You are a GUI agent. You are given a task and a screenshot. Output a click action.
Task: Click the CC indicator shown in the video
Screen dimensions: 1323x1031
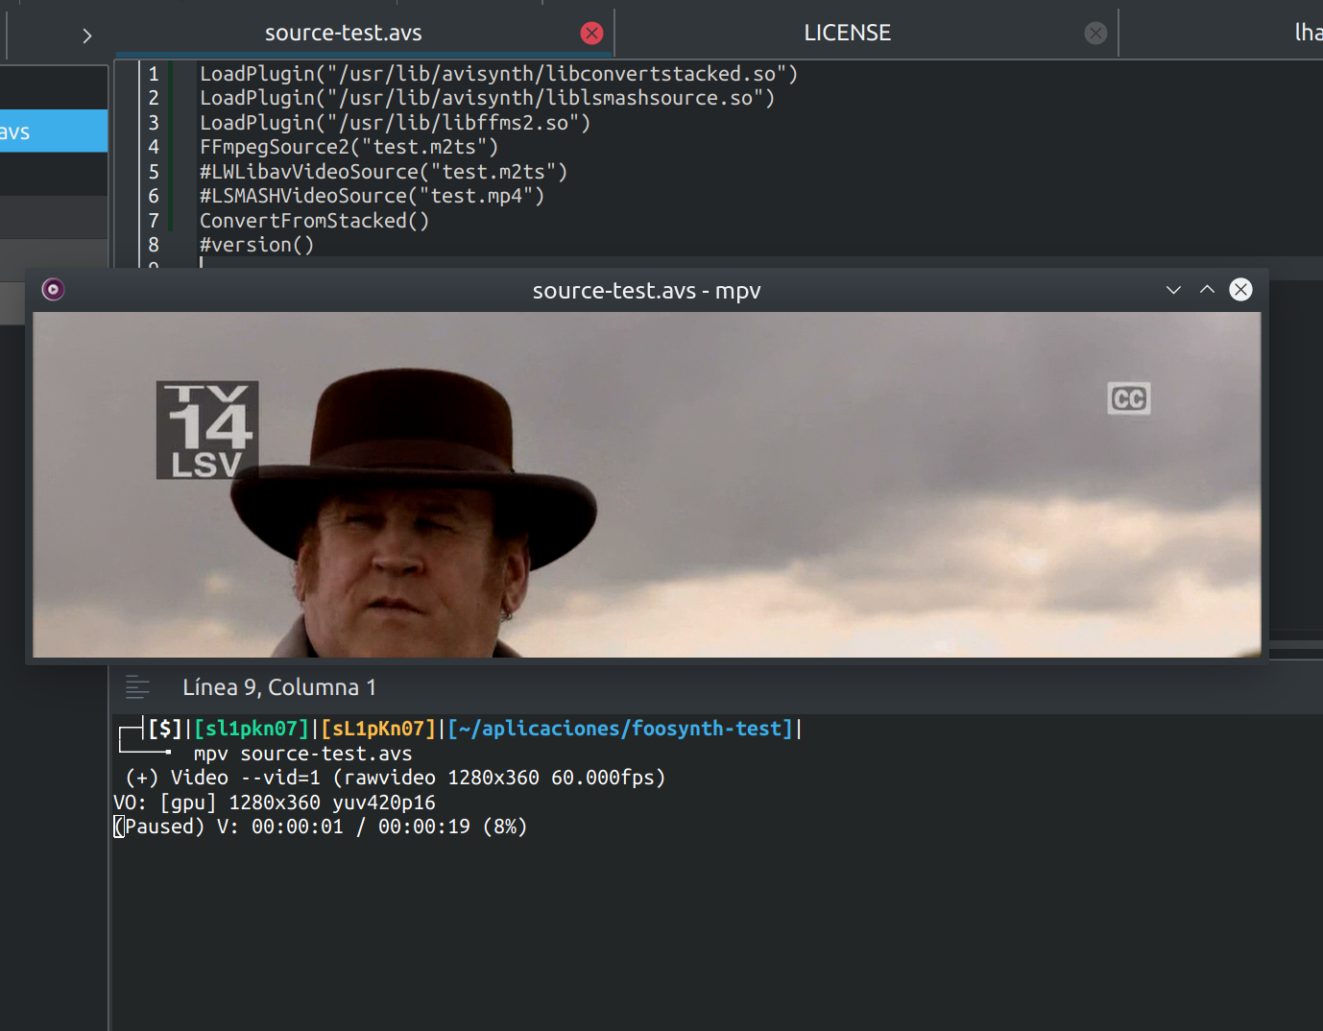tap(1129, 397)
